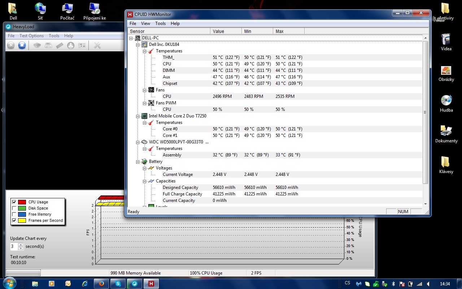Viewport: 462px width, 289px height.
Task: Enable the Free Memory chart checkbox
Action: pos(14,214)
